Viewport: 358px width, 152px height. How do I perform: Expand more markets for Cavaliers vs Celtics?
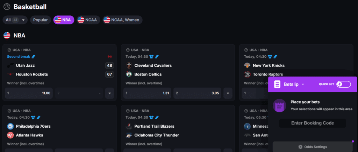point(228,93)
